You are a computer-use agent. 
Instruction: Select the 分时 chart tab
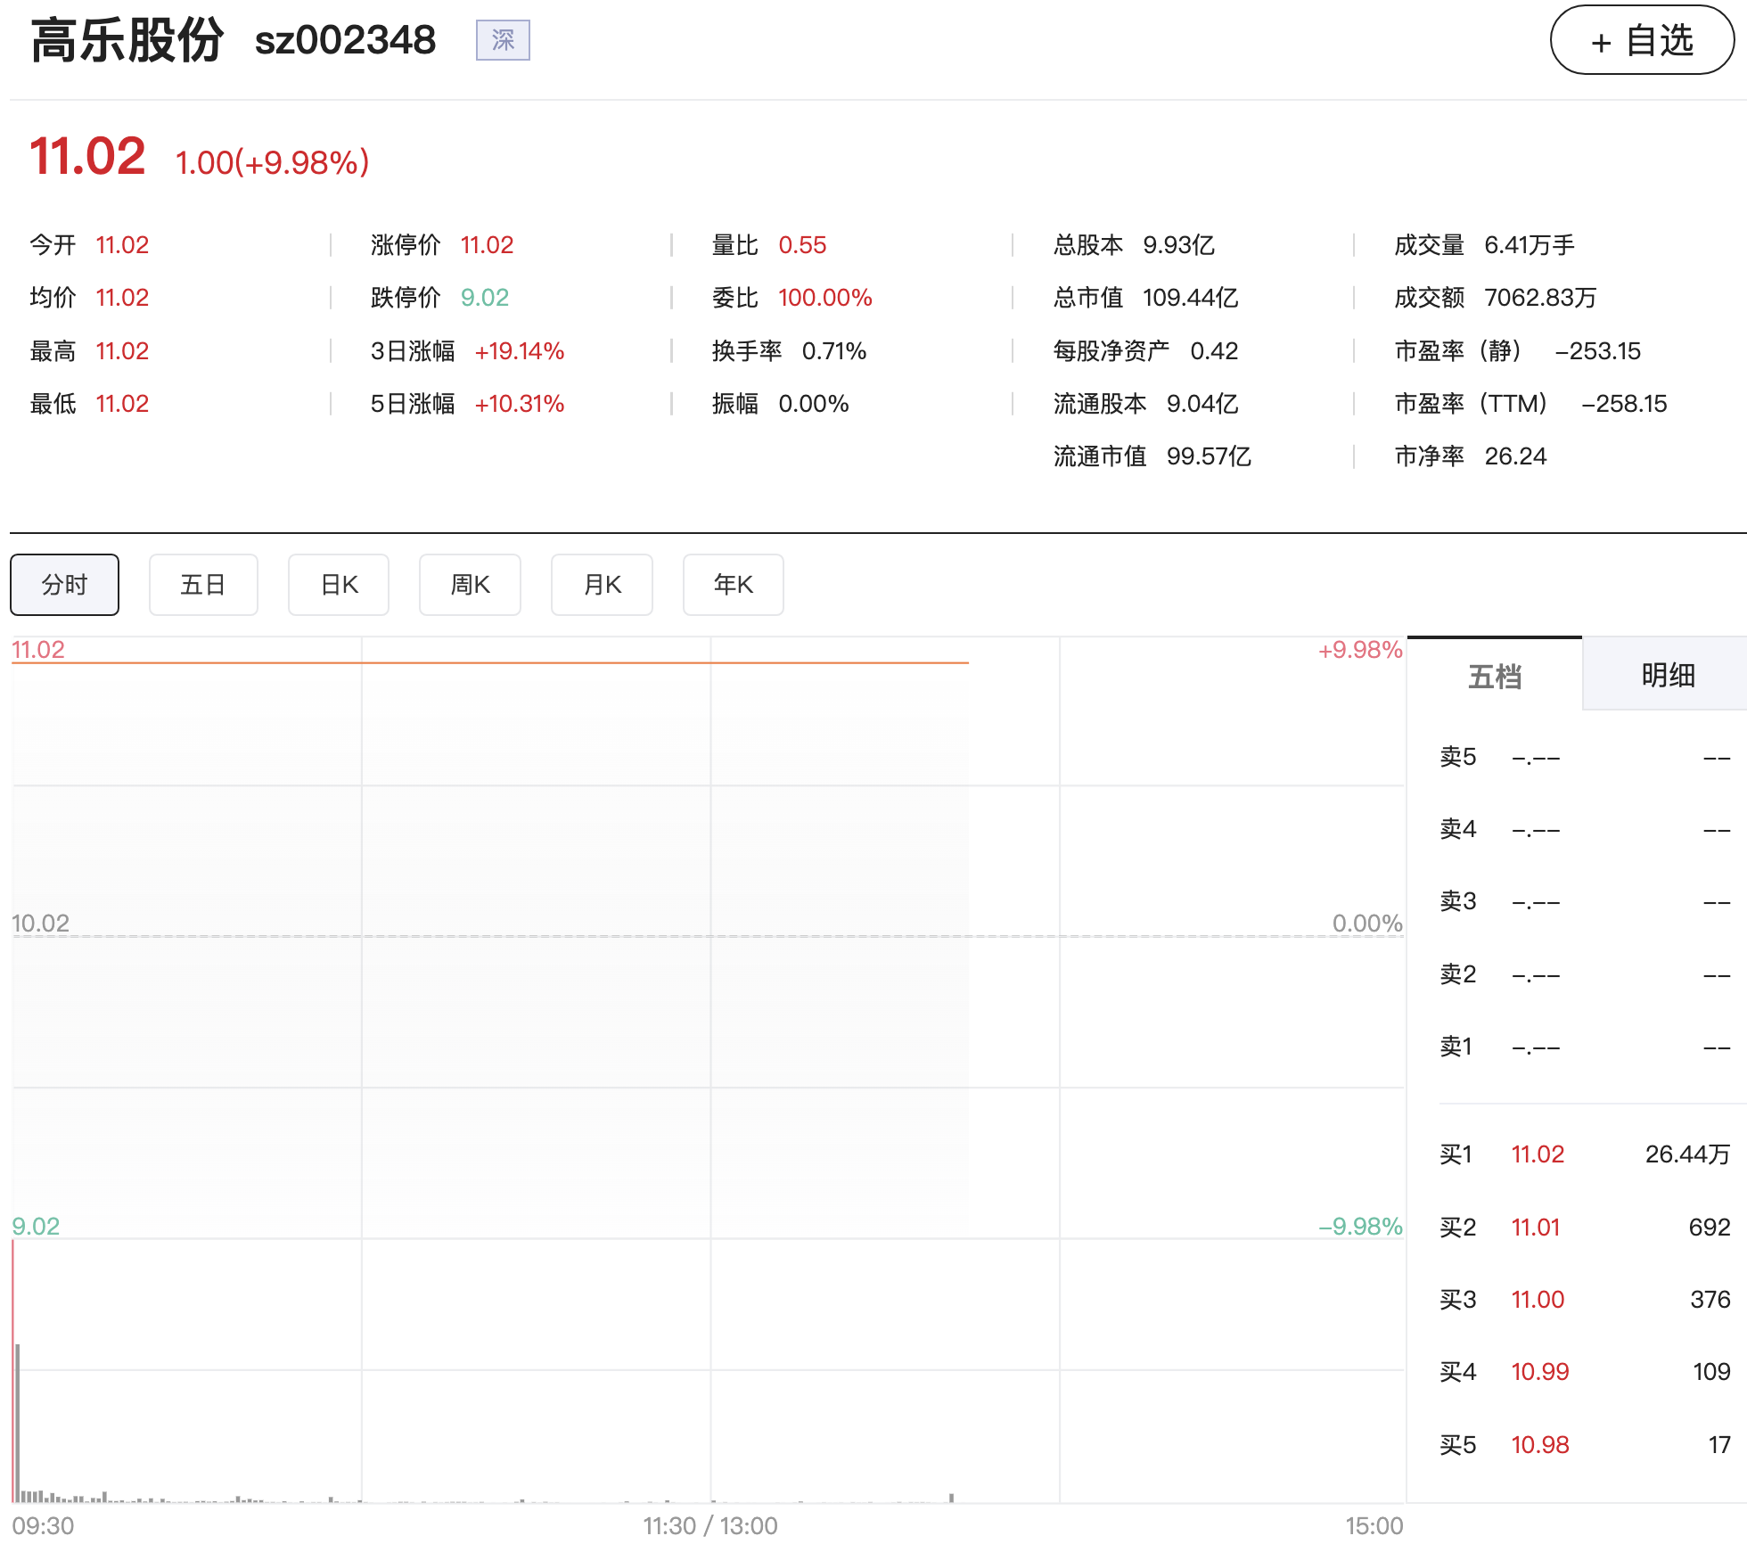click(x=65, y=585)
